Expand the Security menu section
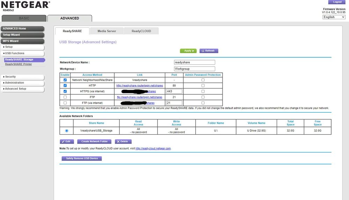This screenshot has height=200, width=349. point(22,77)
